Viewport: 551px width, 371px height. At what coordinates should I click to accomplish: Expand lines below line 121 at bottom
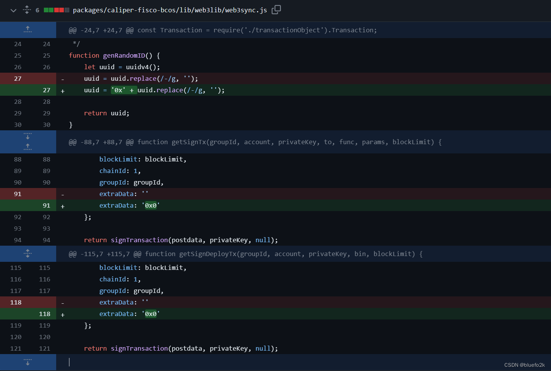click(28, 362)
